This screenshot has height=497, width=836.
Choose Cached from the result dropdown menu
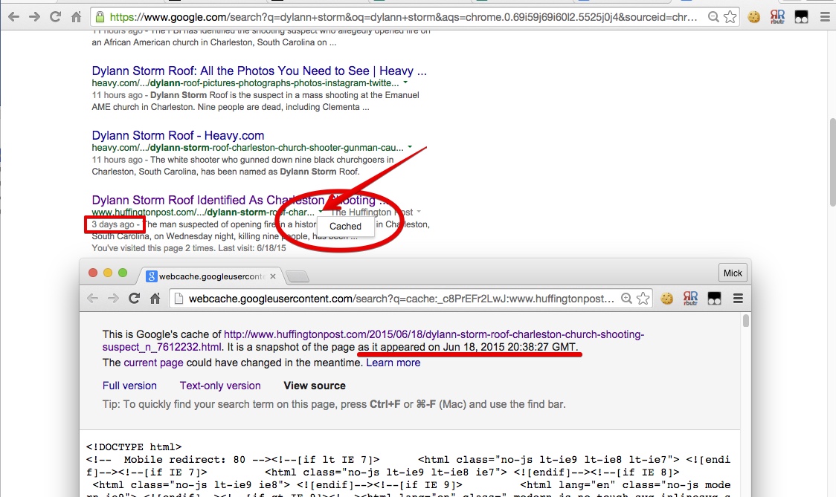(345, 226)
